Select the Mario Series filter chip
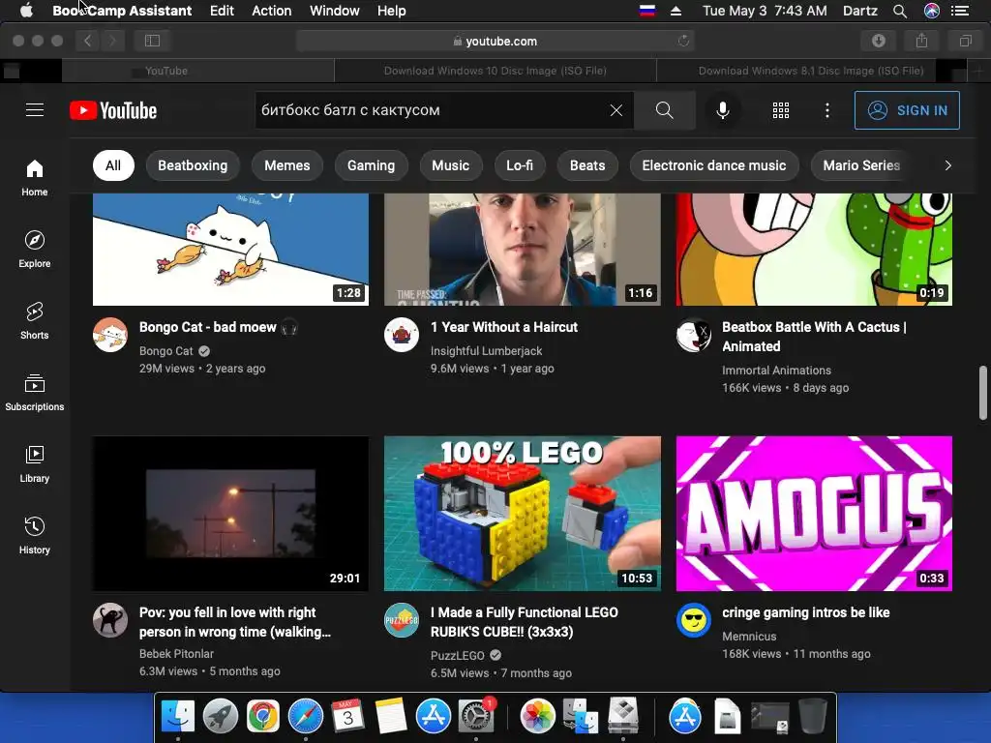 tap(861, 165)
